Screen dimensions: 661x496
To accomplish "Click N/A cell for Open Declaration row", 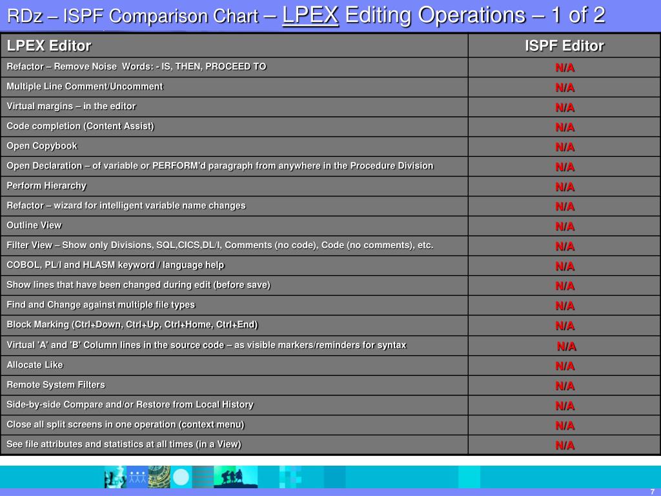I will [564, 167].
